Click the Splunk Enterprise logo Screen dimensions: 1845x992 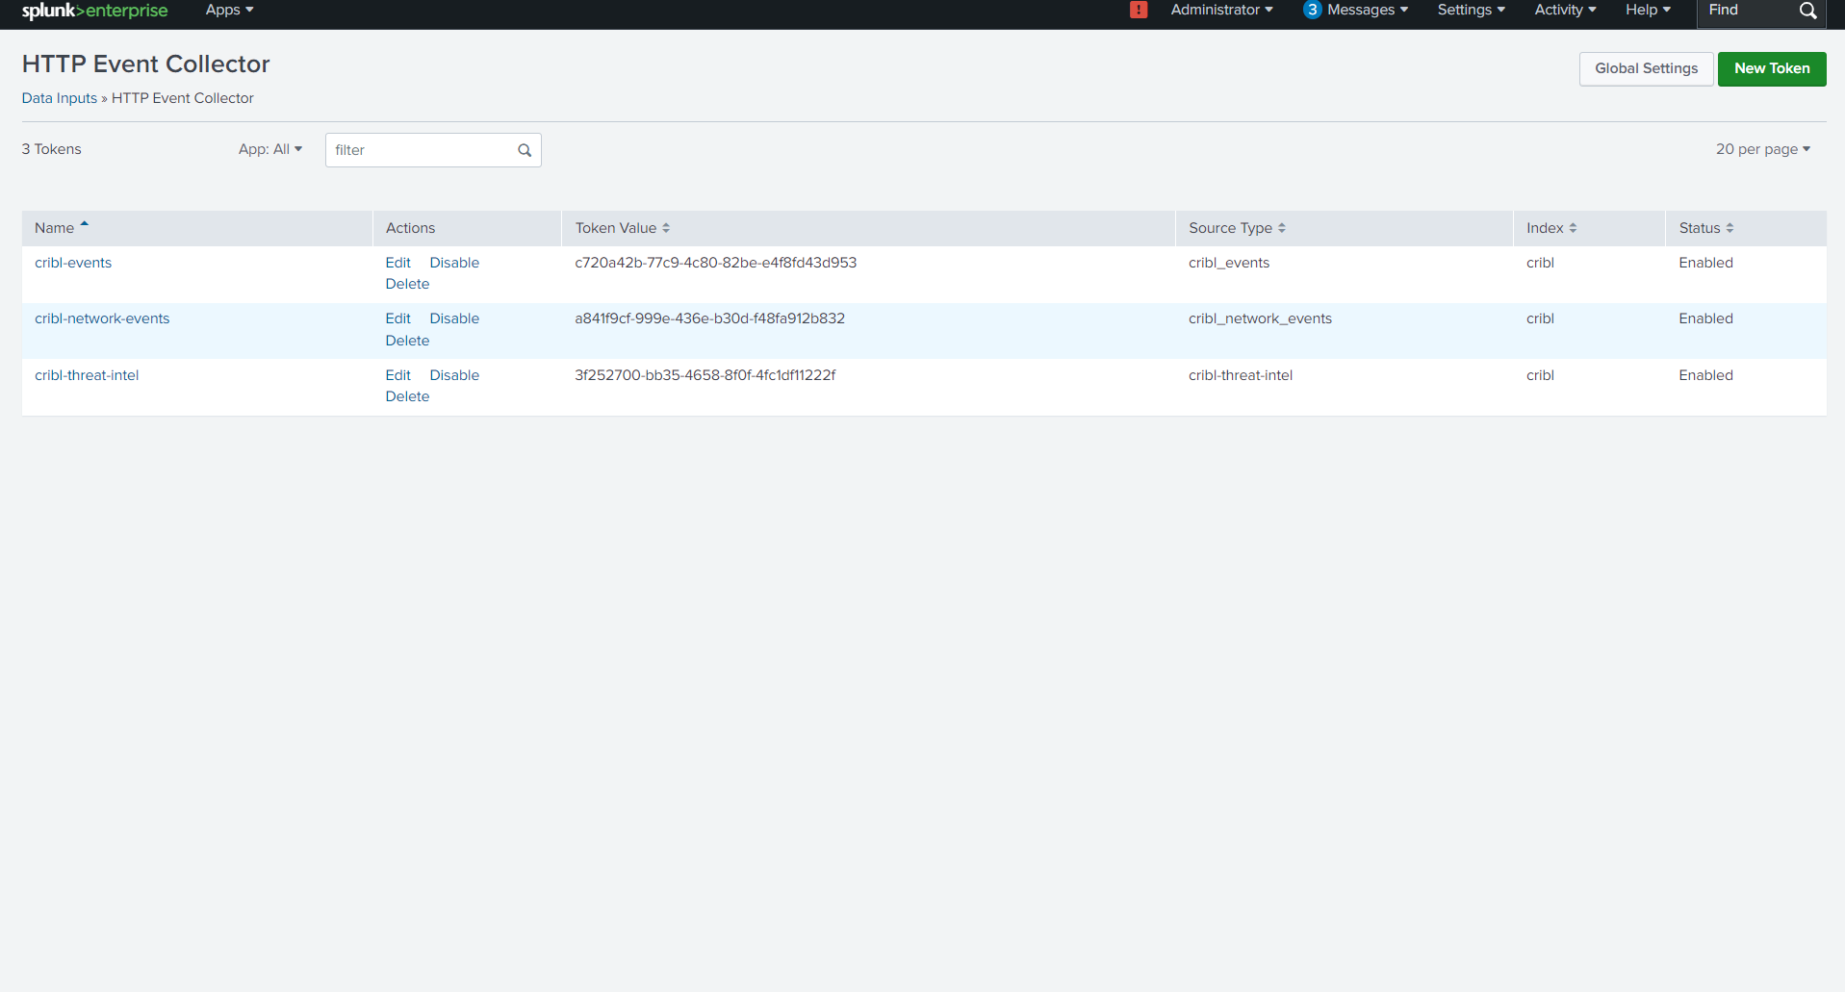click(x=94, y=11)
